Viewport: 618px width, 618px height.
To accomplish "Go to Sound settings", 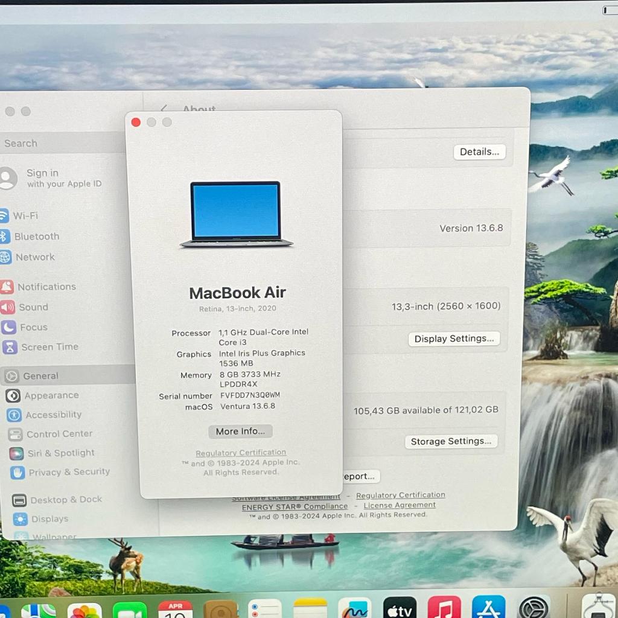I will [x=33, y=307].
